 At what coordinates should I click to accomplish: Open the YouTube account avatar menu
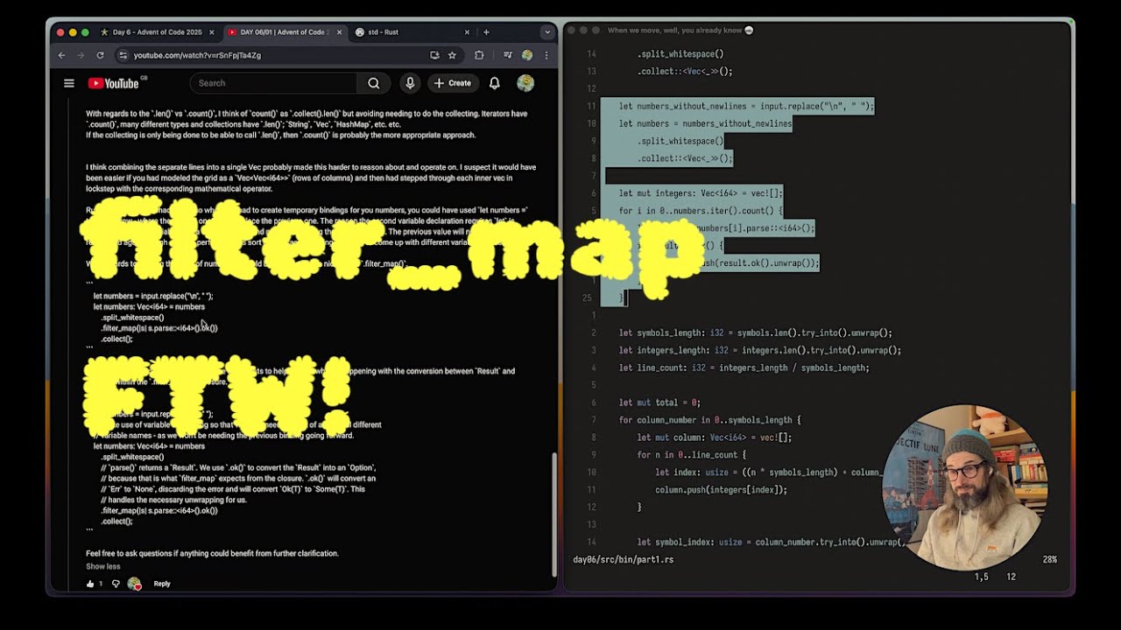click(525, 83)
